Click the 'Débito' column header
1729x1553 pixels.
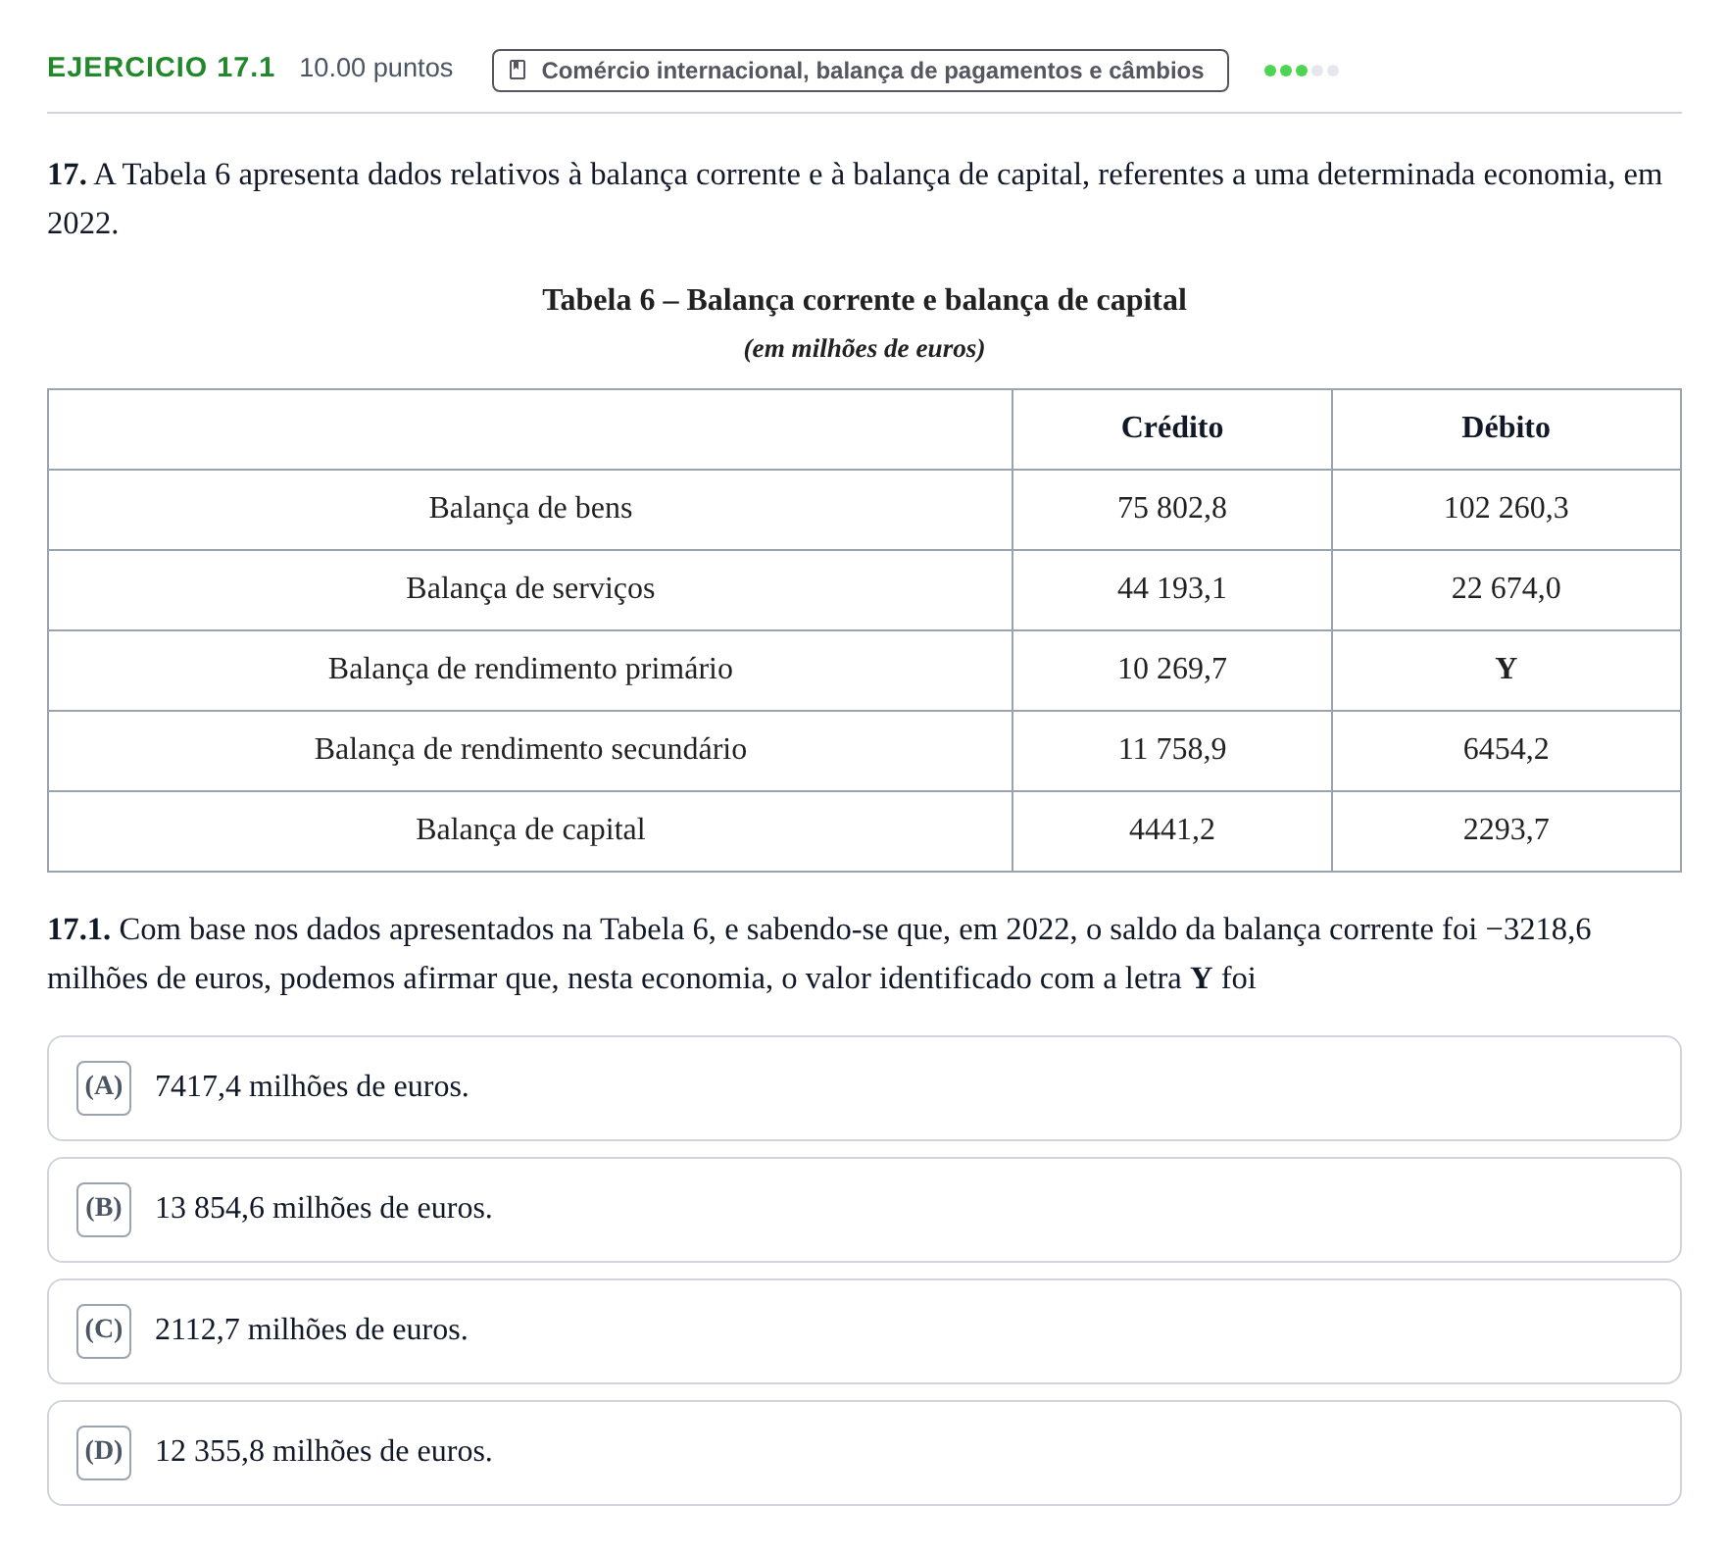pyautogui.click(x=1506, y=427)
